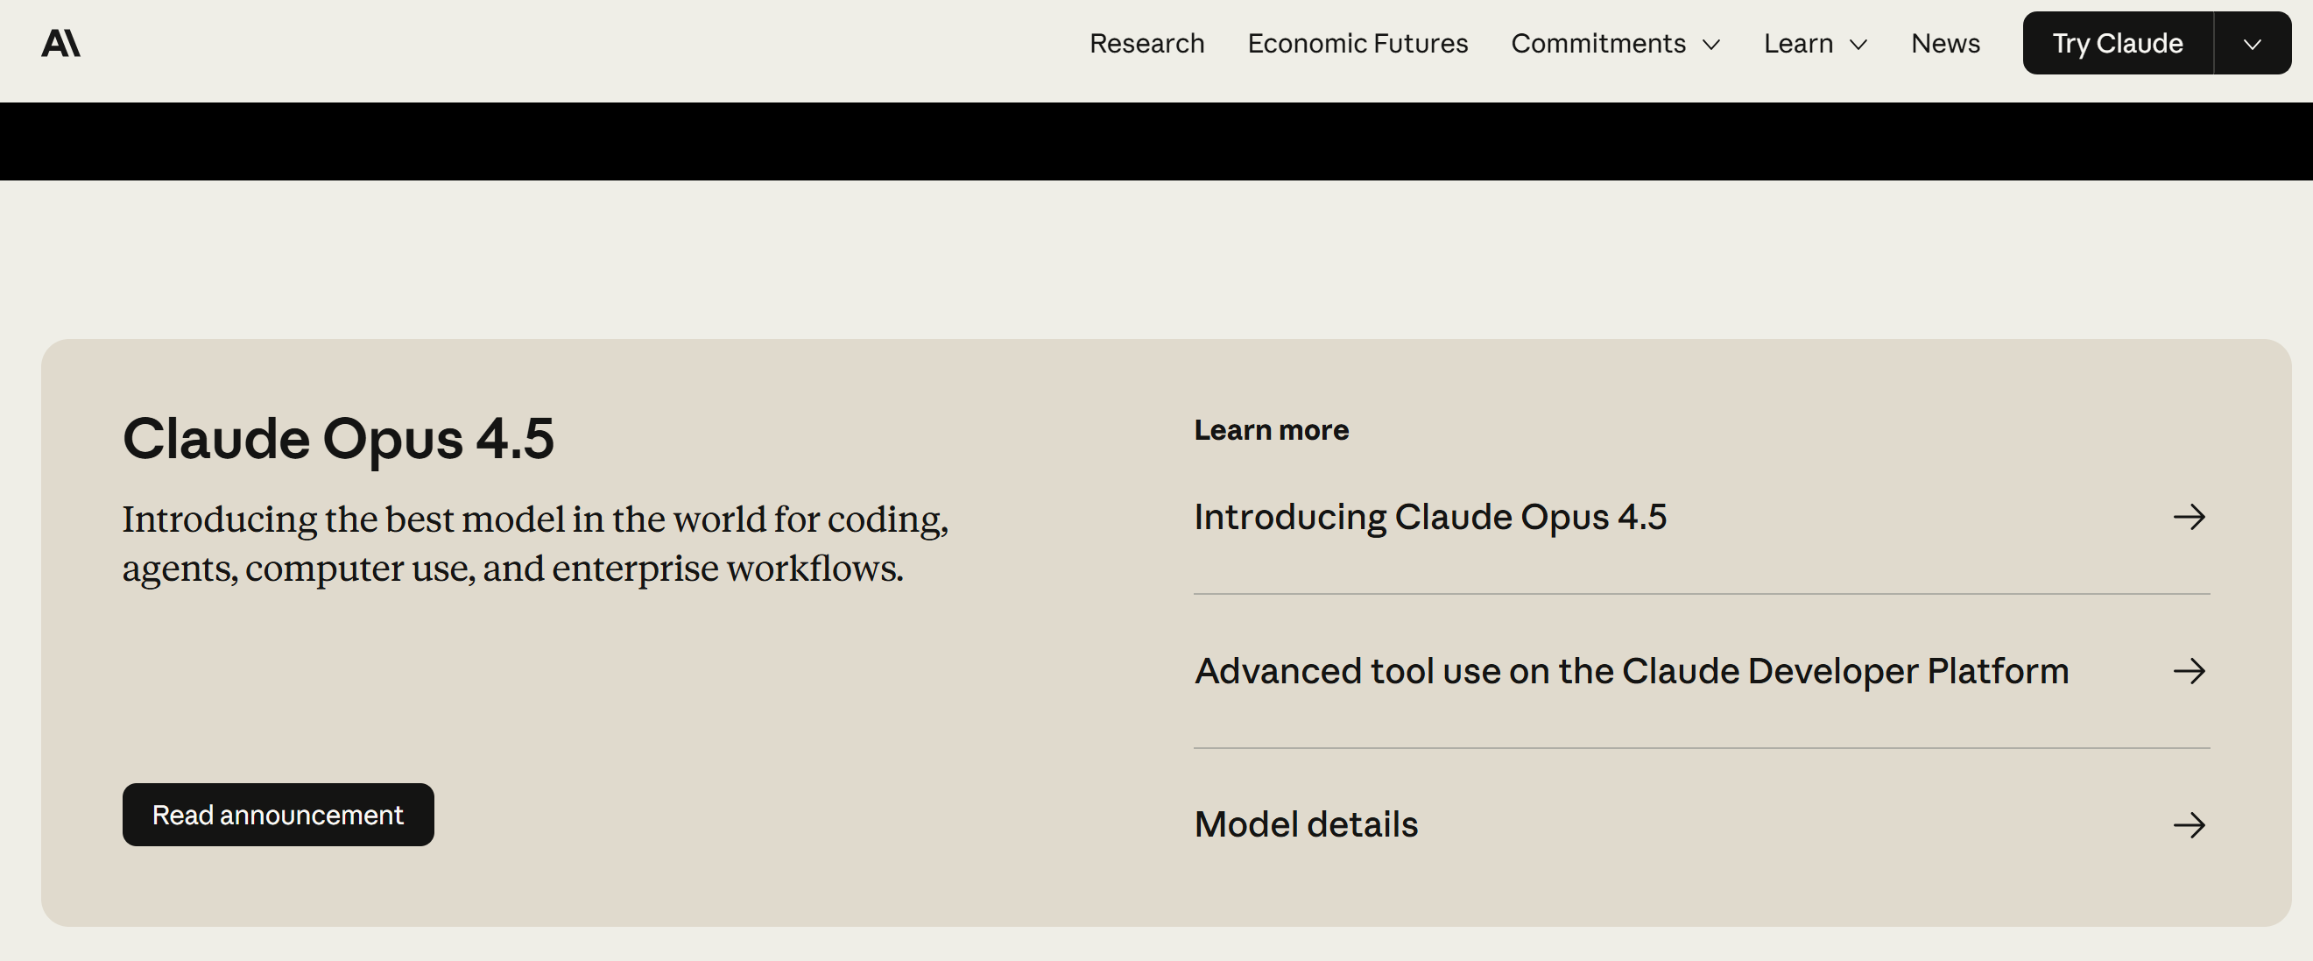This screenshot has height=961, width=2313.
Task: Click the Claude Opus 4.5 heading
Action: (x=339, y=438)
